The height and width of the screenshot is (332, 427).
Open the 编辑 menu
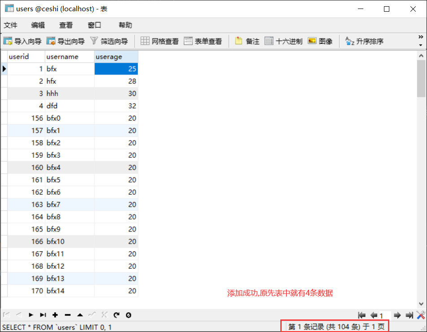click(x=38, y=25)
